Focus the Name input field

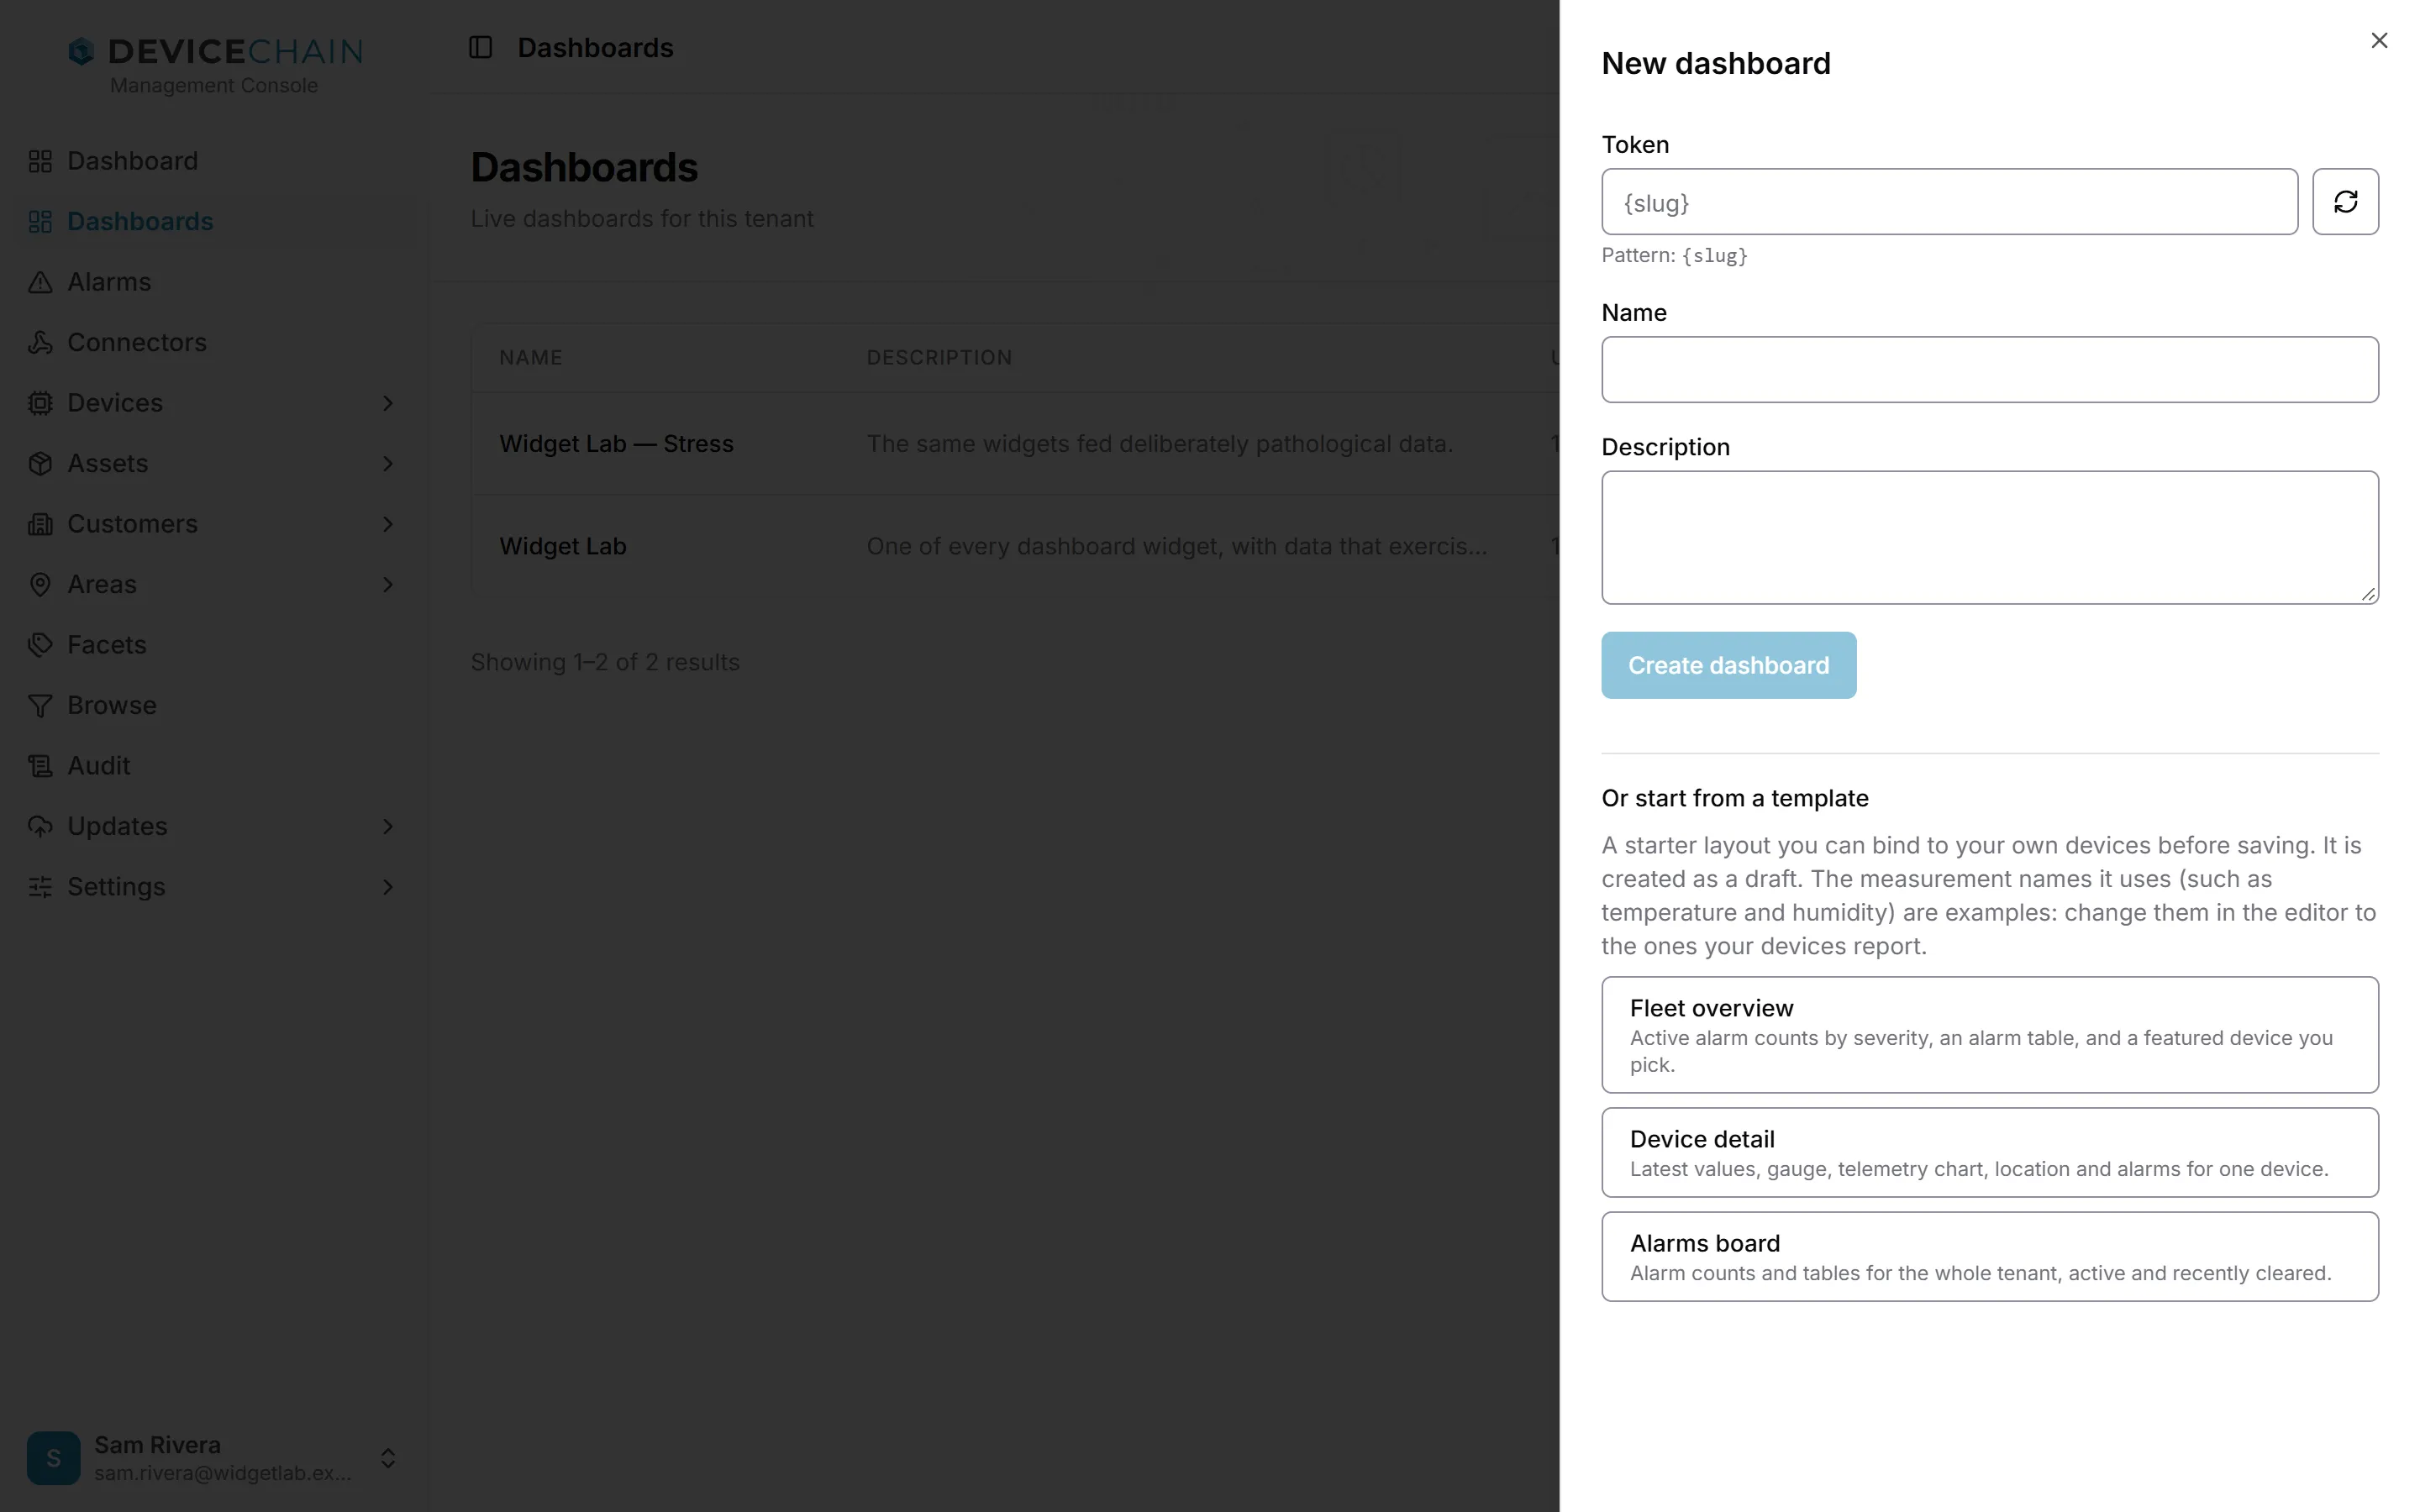[1989, 370]
